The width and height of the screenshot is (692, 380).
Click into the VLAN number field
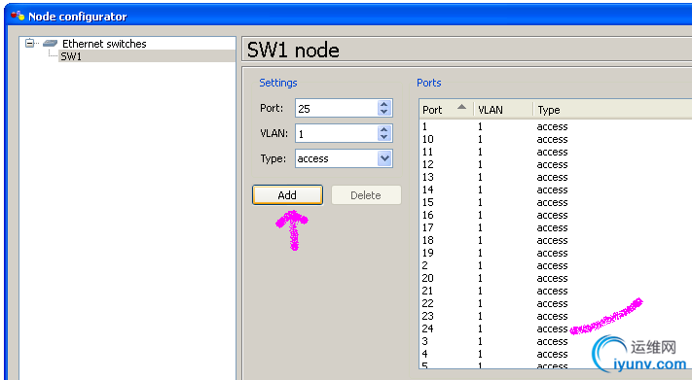point(336,133)
